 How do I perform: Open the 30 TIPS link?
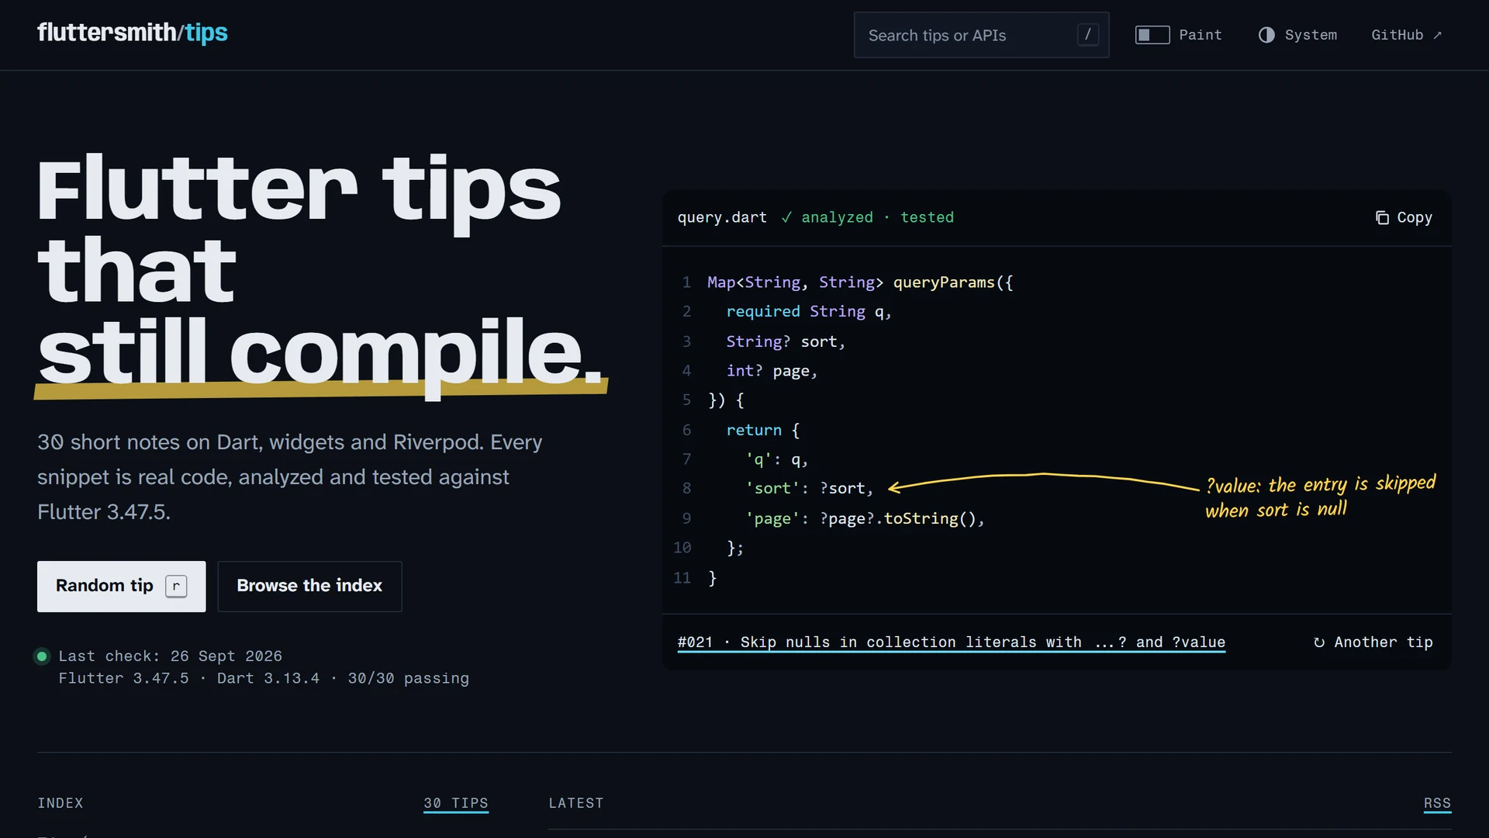pyautogui.click(x=456, y=803)
